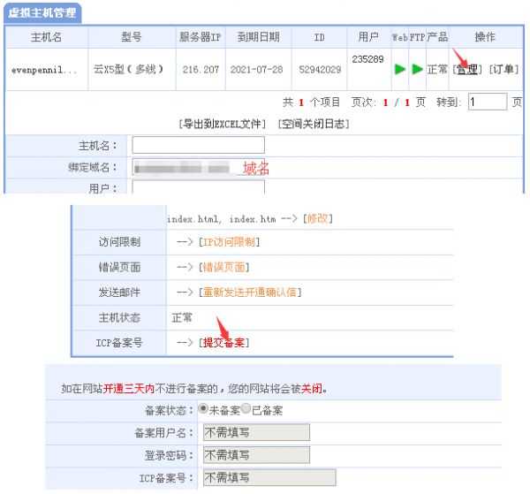Click the 绑定域名 input field

198,166
